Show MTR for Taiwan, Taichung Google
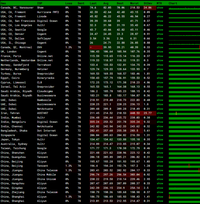The height and width of the screenshot is (204, 200). click(160, 148)
